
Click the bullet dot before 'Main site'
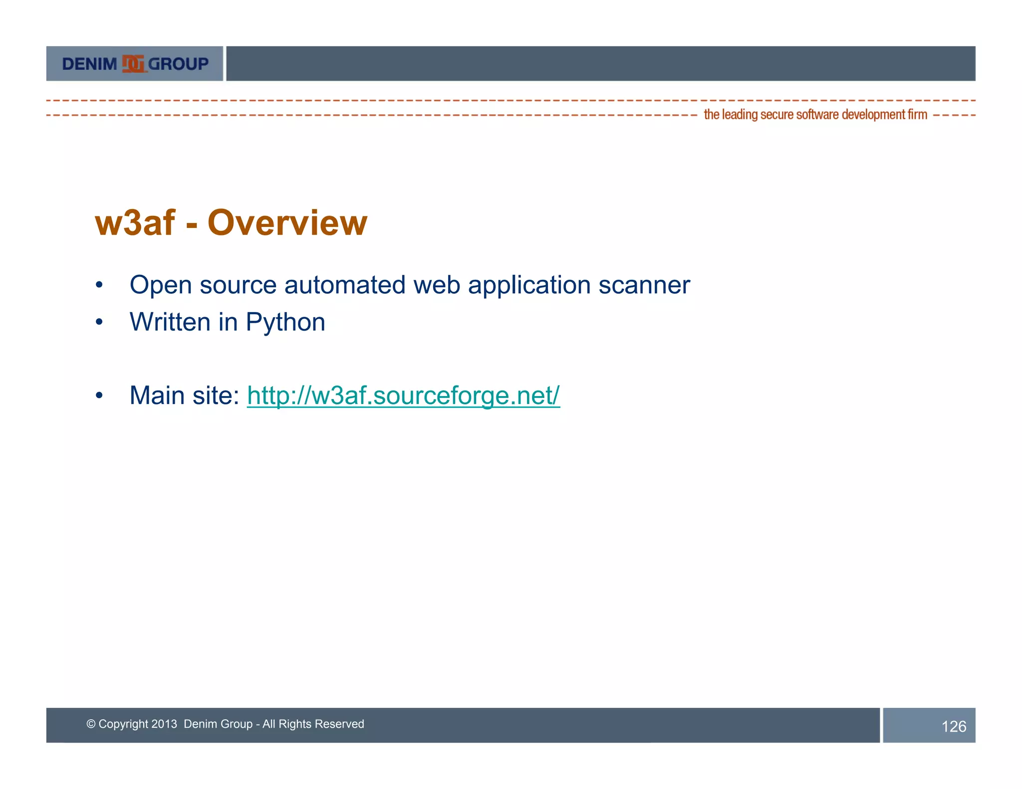[99, 395]
